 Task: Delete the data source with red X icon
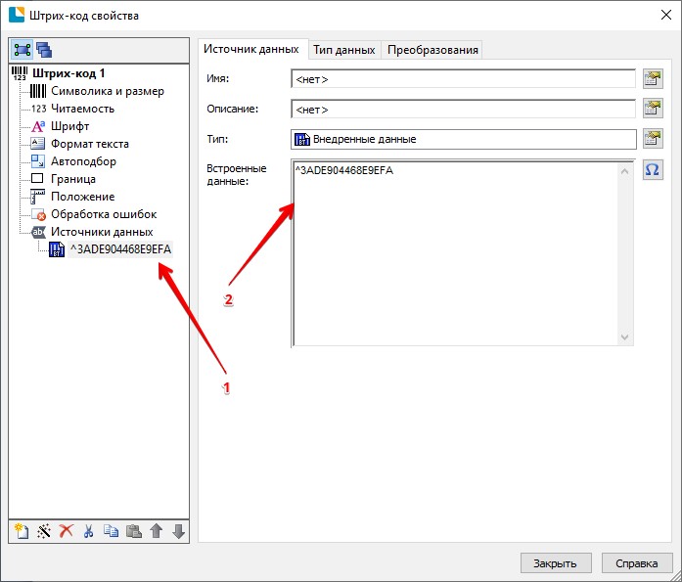[x=67, y=531]
